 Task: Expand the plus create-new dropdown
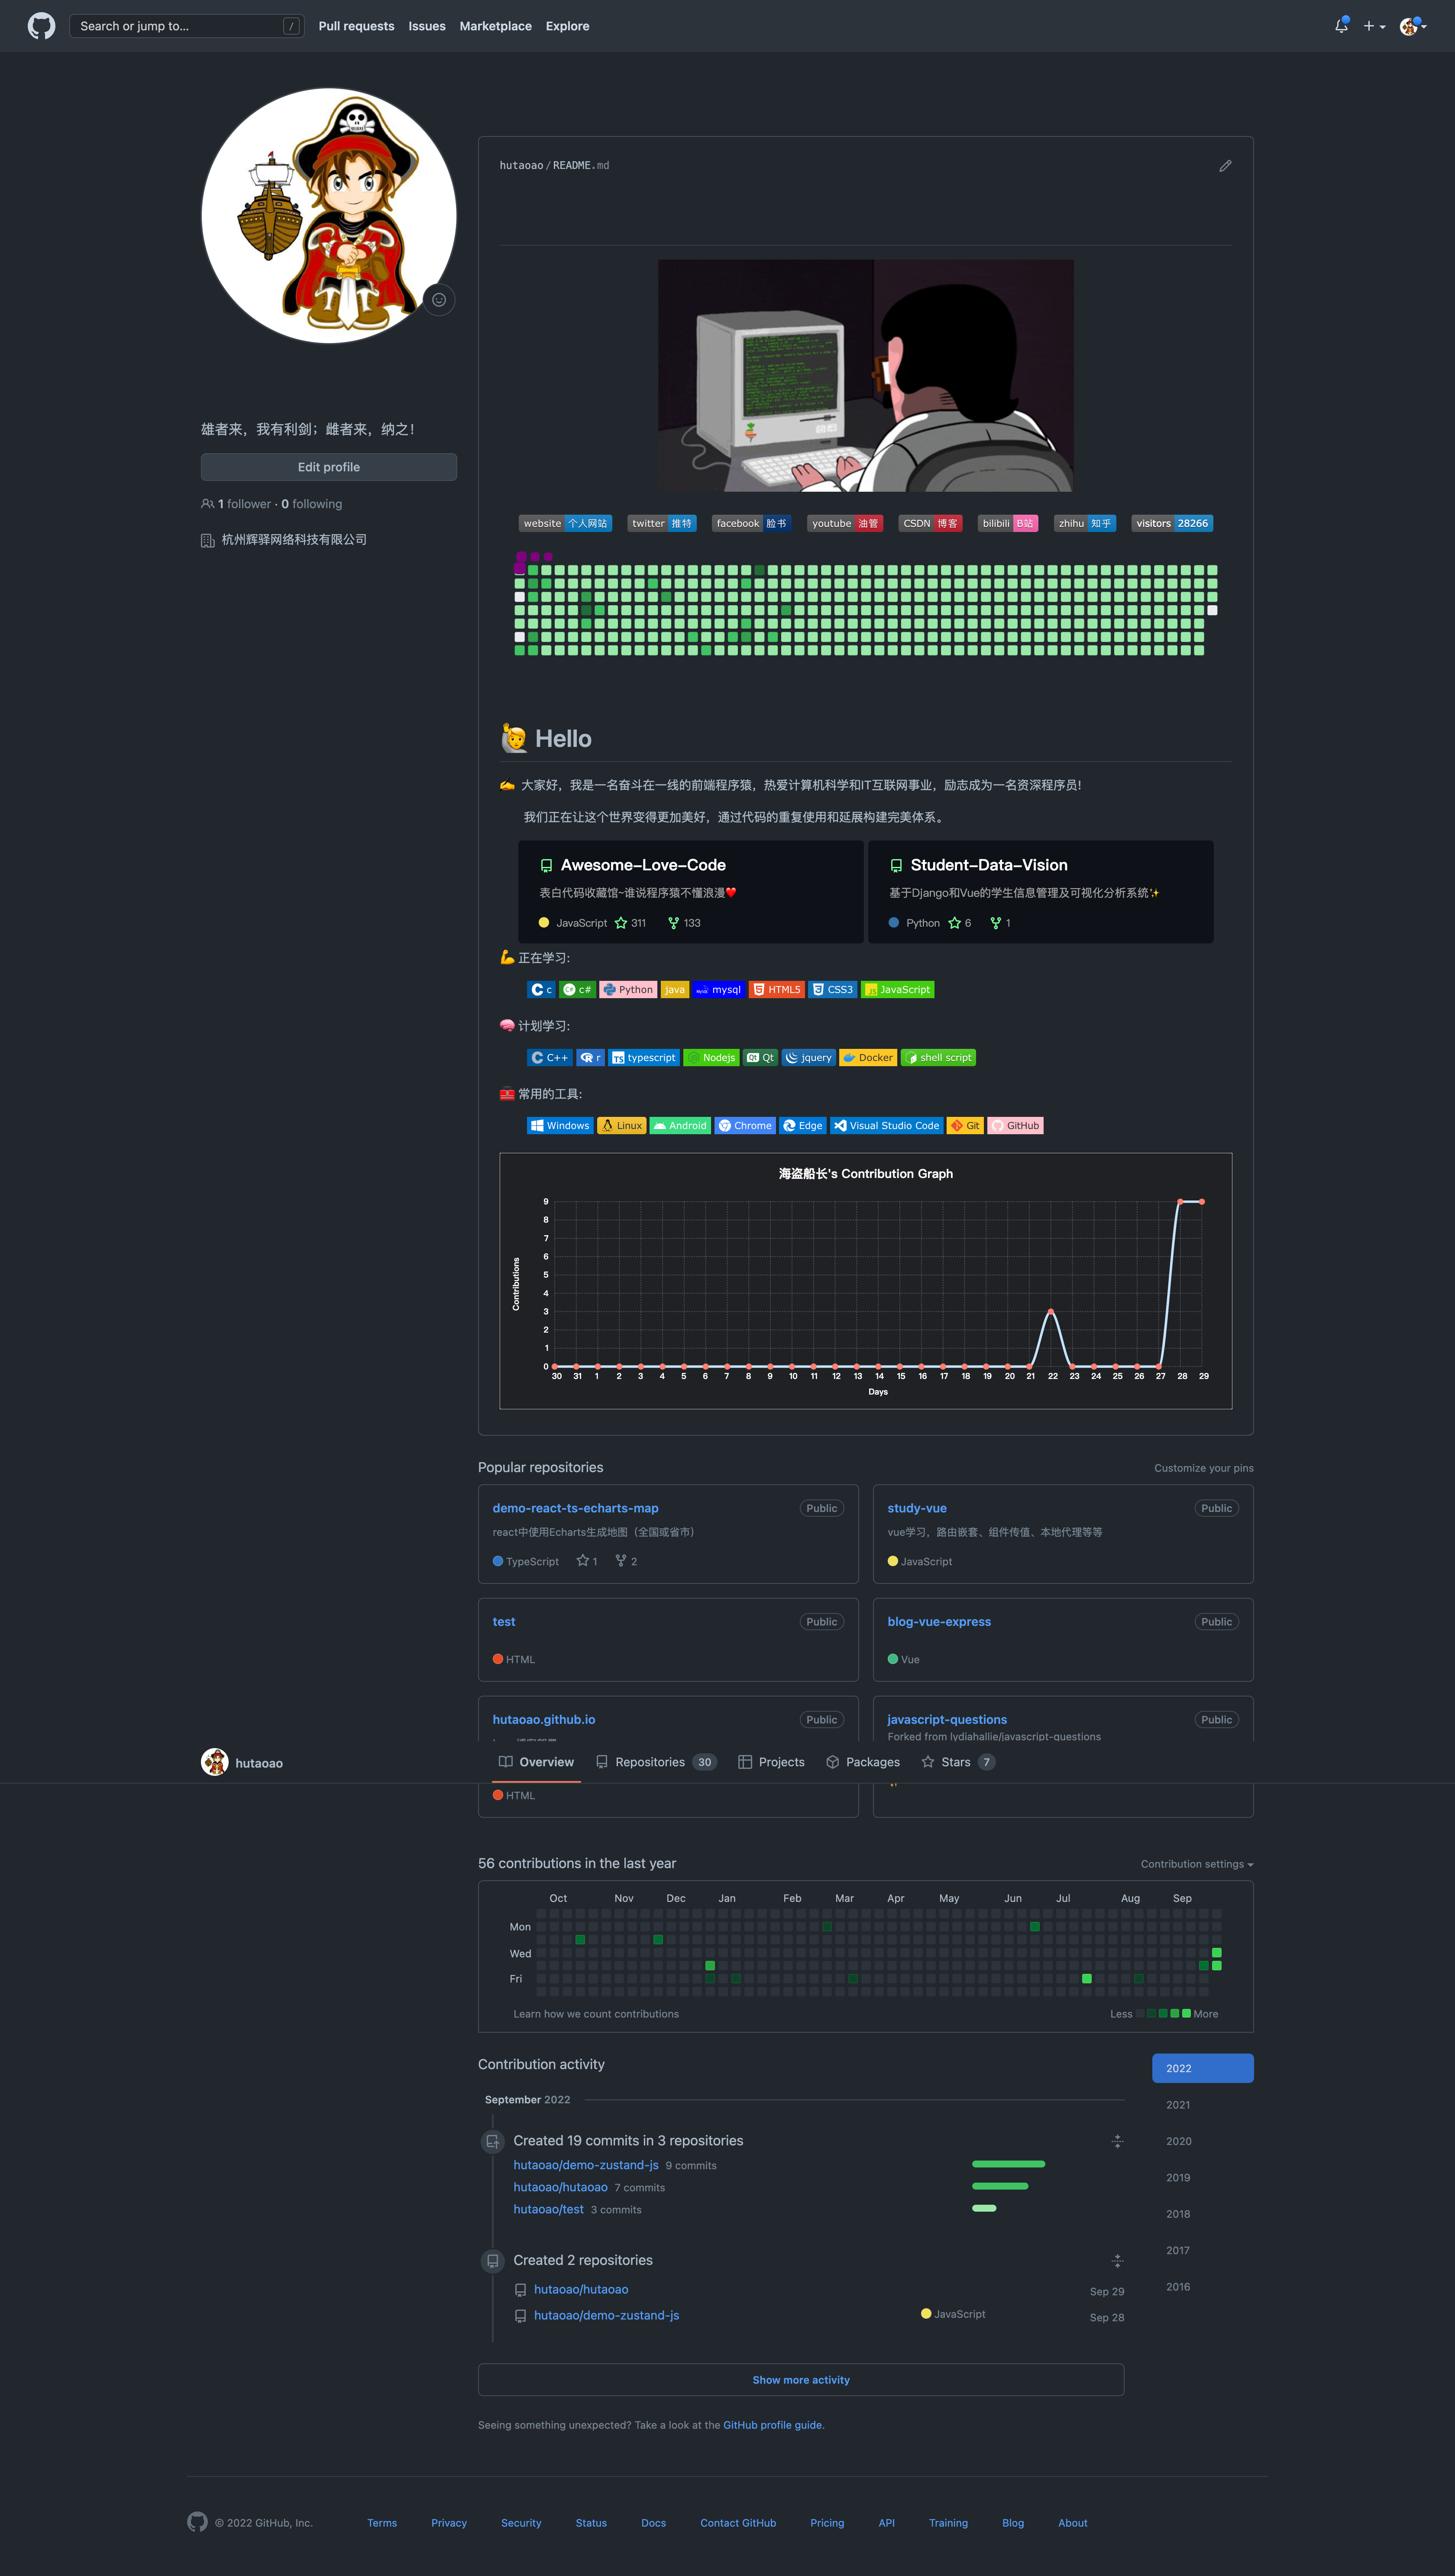(x=1374, y=26)
